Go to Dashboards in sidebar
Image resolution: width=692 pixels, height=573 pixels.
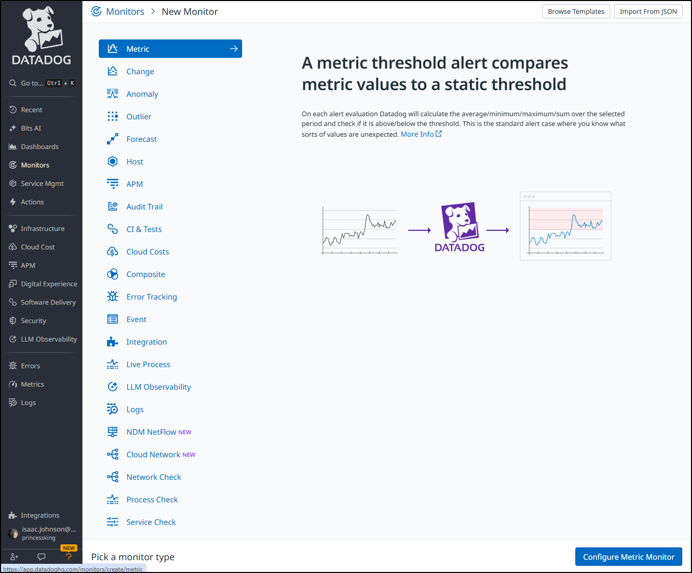tap(42, 146)
